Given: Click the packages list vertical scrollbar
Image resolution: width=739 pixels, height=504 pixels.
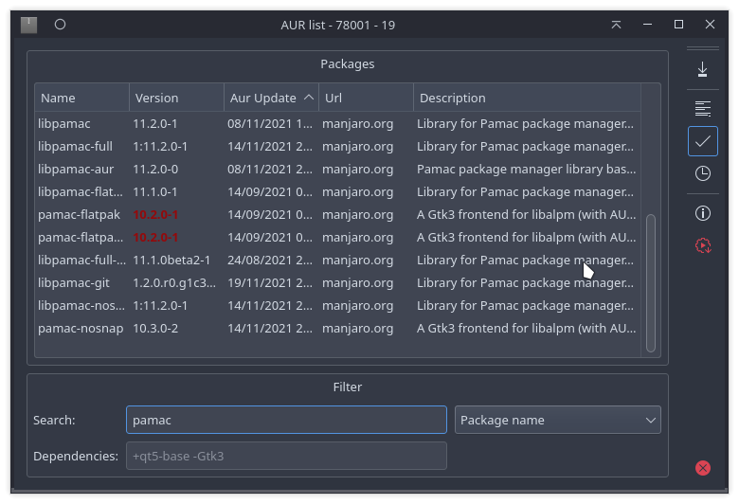Looking at the screenshot, I should (x=651, y=283).
